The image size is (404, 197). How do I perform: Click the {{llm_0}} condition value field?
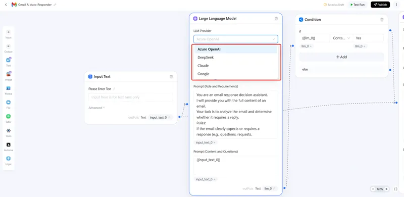pos(314,38)
